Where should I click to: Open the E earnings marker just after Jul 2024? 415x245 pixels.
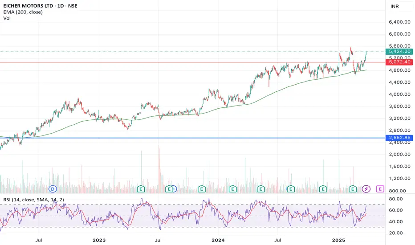pos(291,189)
